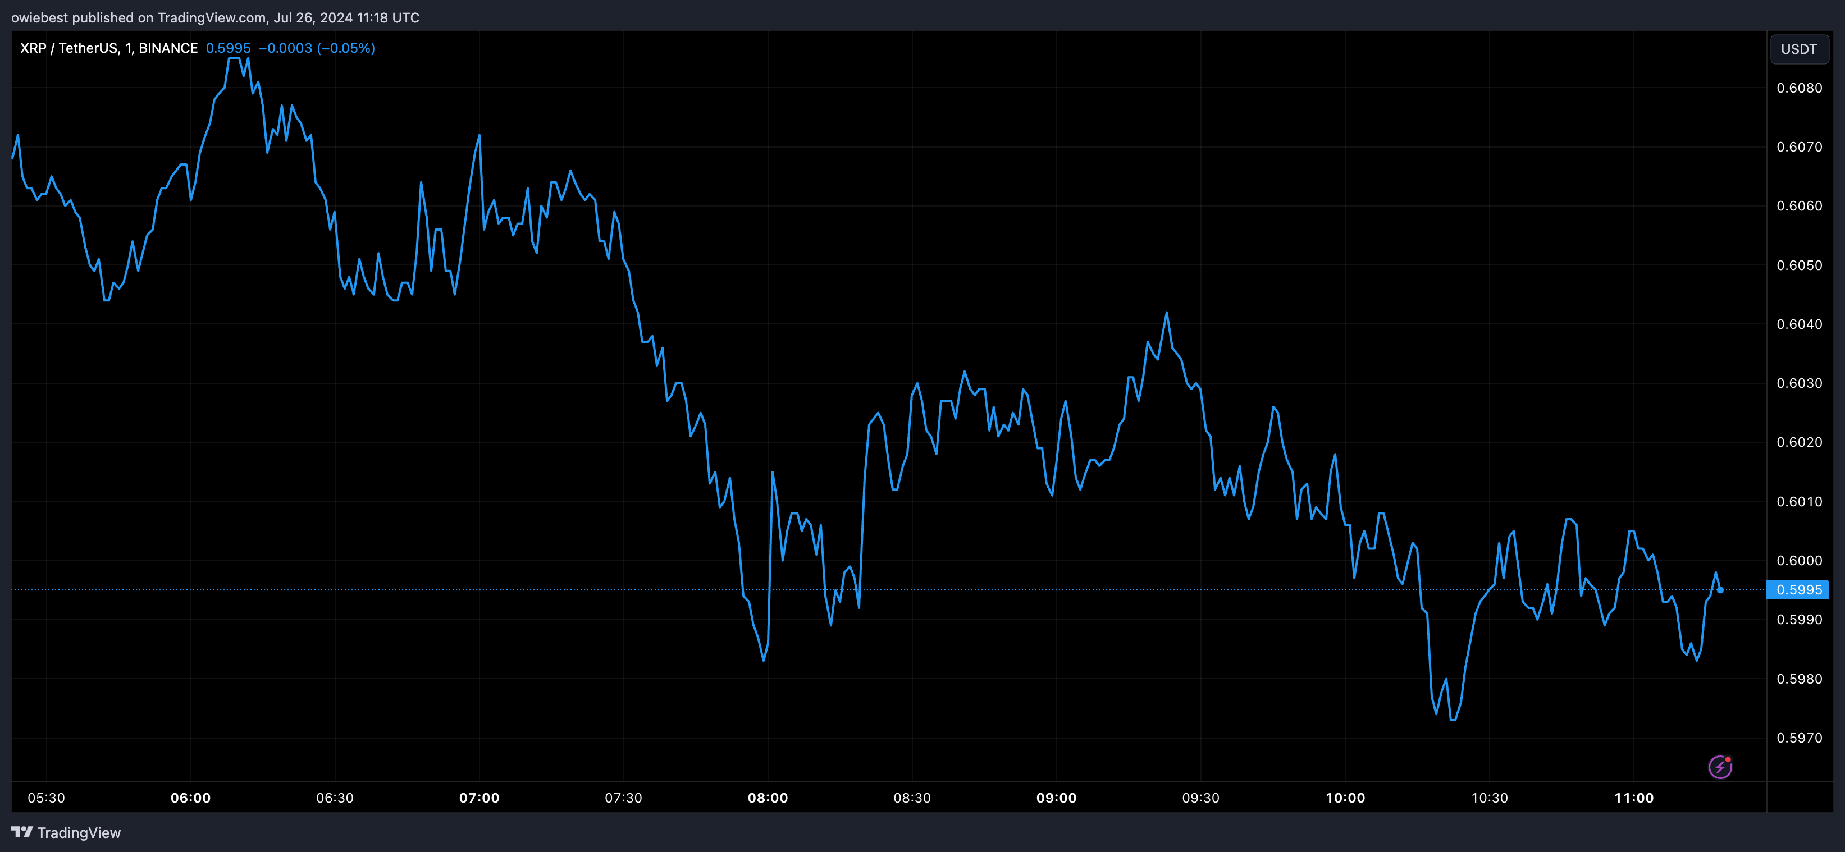Image resolution: width=1845 pixels, height=852 pixels.
Task: Open the USDT currency selector
Action: pos(1798,49)
